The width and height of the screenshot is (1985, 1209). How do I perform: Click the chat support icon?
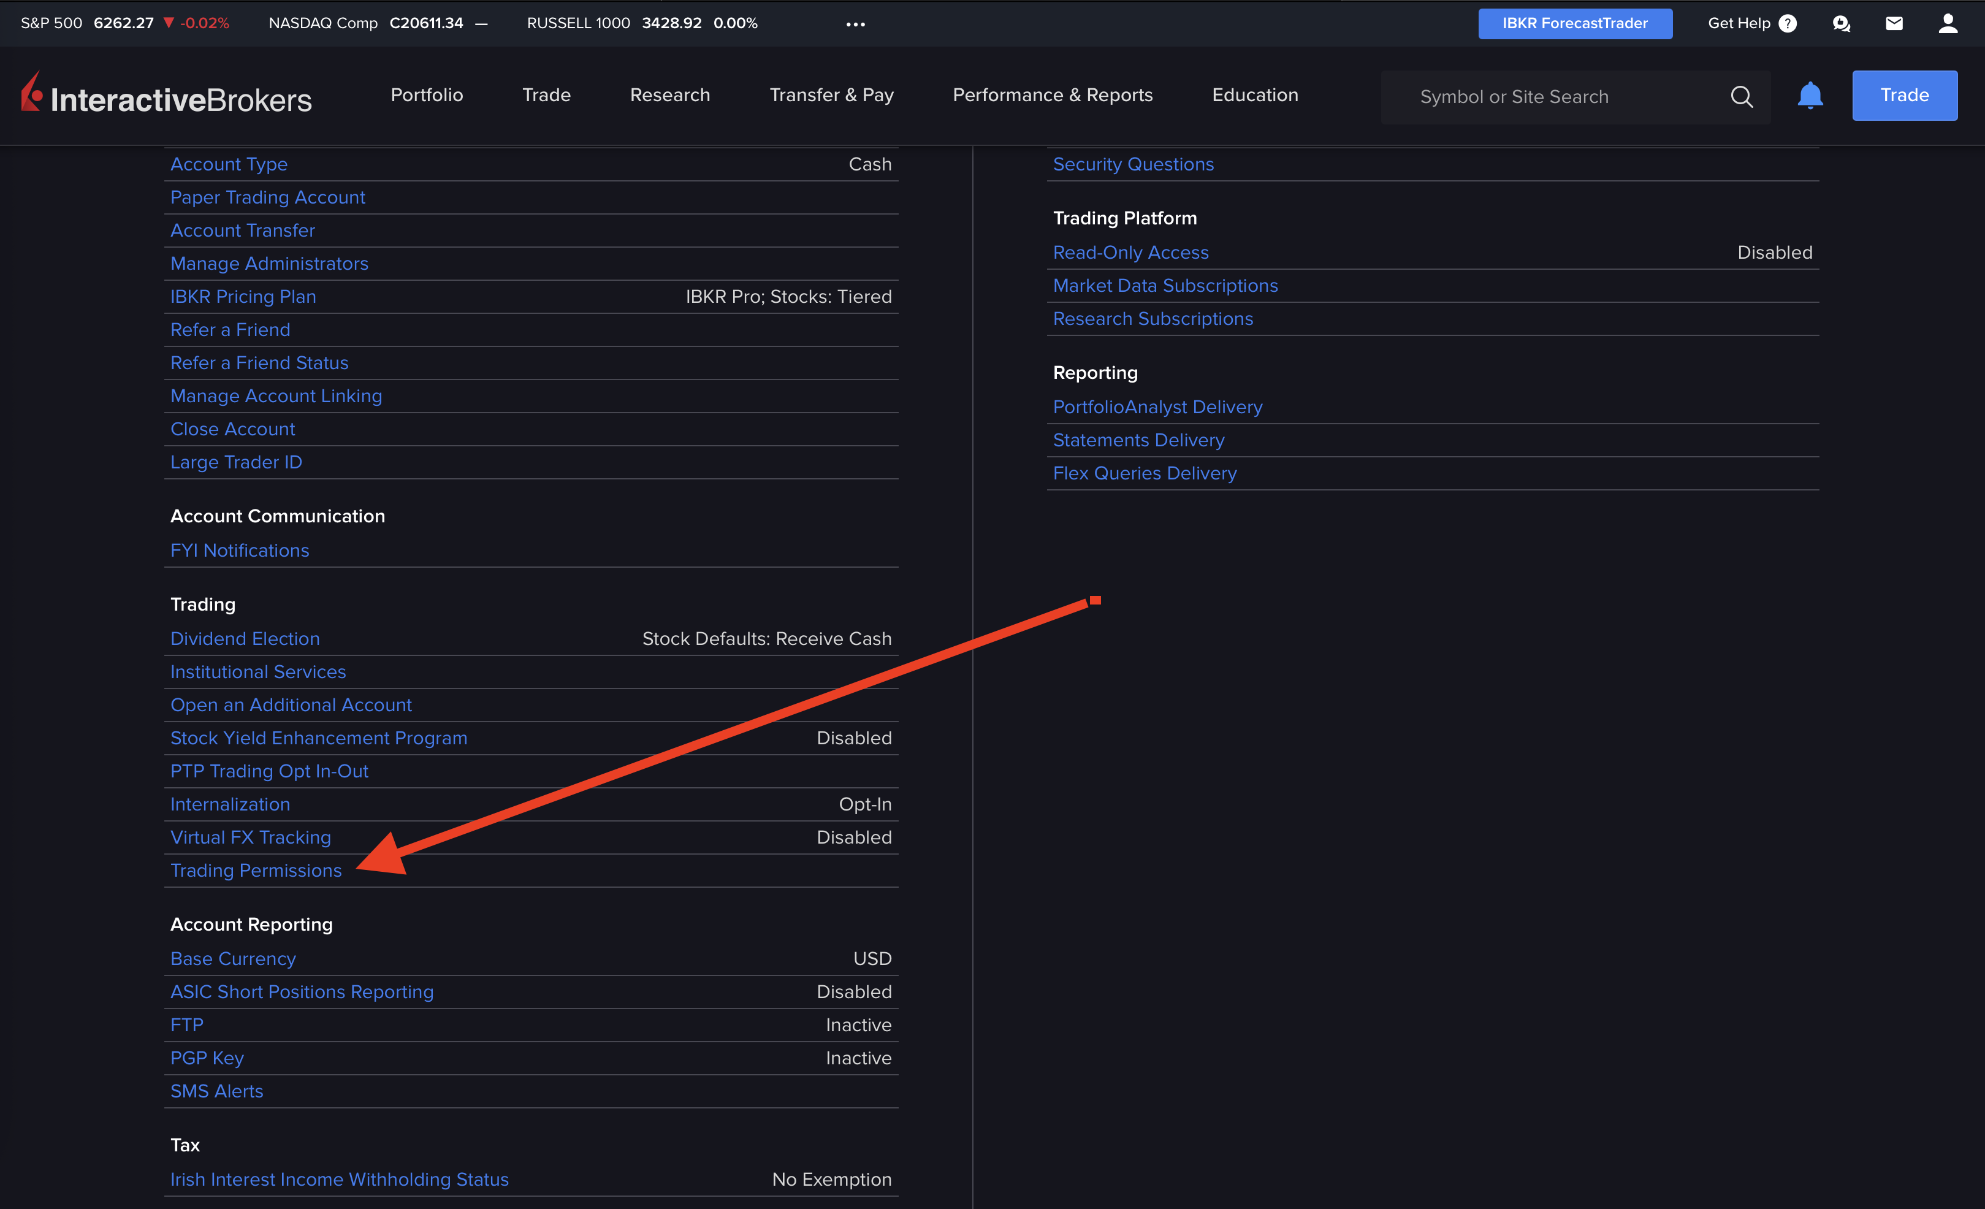(x=1841, y=23)
